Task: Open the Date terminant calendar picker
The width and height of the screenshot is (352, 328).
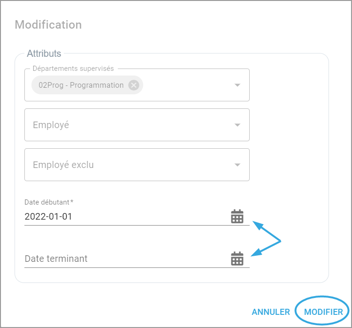Action: coord(237,259)
